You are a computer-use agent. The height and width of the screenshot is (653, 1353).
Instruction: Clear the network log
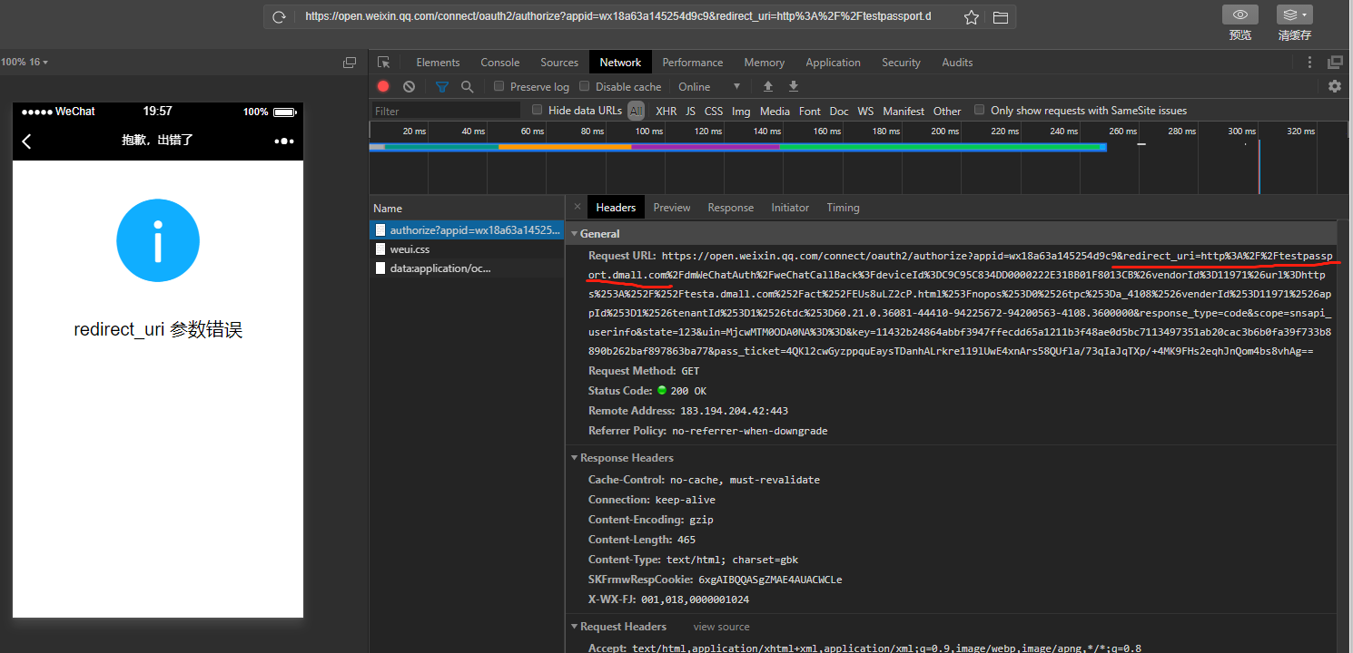(410, 87)
